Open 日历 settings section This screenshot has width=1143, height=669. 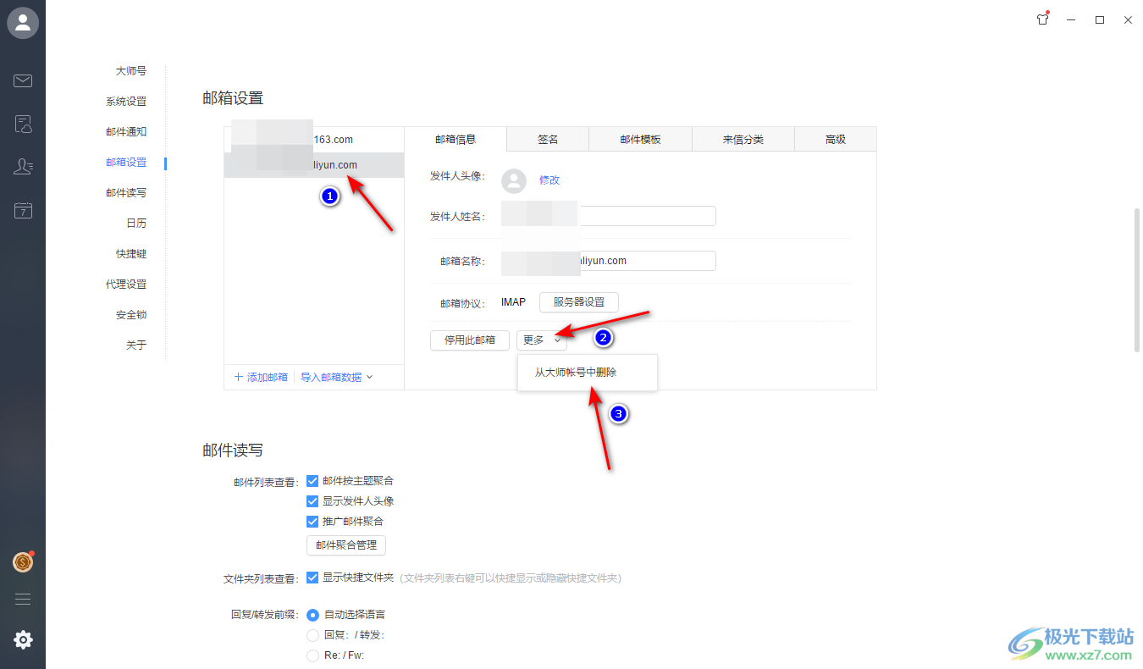point(136,224)
